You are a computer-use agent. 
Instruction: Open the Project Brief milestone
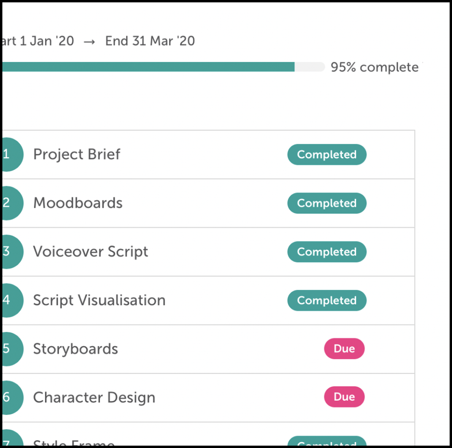[77, 154]
